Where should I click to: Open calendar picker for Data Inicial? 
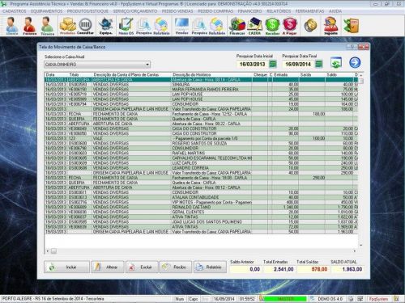point(273,64)
